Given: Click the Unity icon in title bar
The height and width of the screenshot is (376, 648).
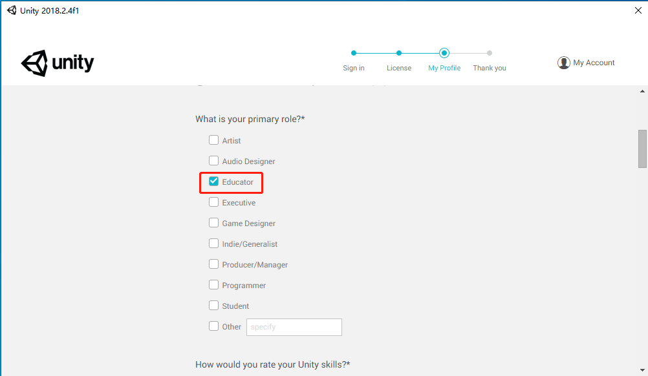Looking at the screenshot, I should 12,10.
